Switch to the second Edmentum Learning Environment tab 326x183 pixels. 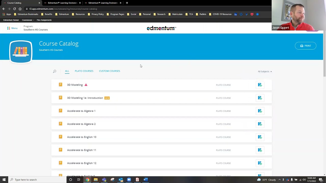[x=62, y=3]
